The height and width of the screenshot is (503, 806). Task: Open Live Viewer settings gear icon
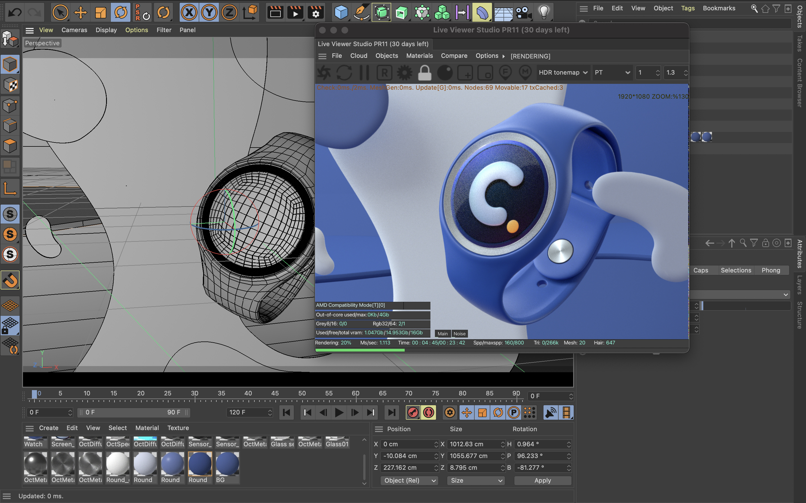coord(404,73)
